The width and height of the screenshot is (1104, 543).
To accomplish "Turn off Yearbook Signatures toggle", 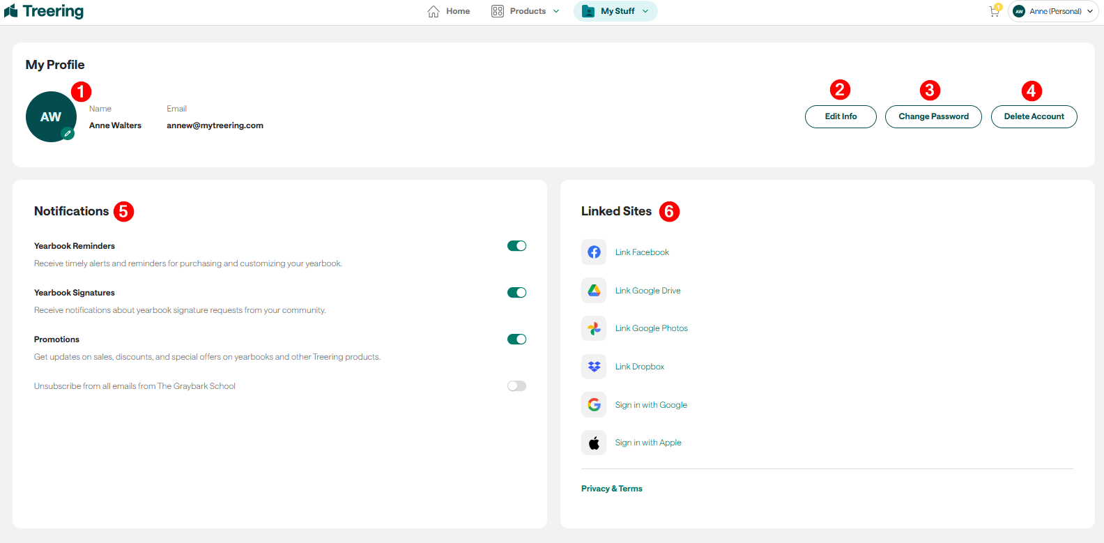I will (x=516, y=293).
